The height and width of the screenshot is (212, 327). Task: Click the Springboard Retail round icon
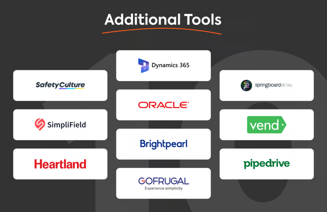[x=246, y=85]
